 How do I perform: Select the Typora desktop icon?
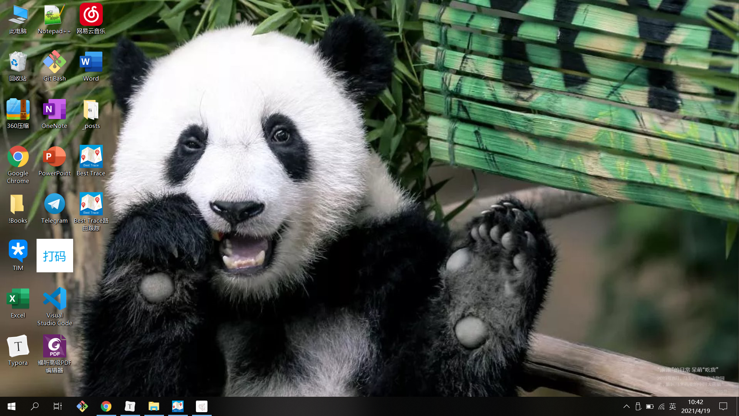tap(18, 351)
